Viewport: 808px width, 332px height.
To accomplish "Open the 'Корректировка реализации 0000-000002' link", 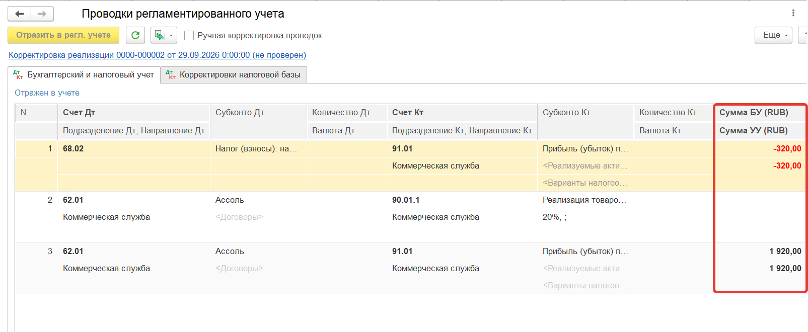I will coord(157,55).
